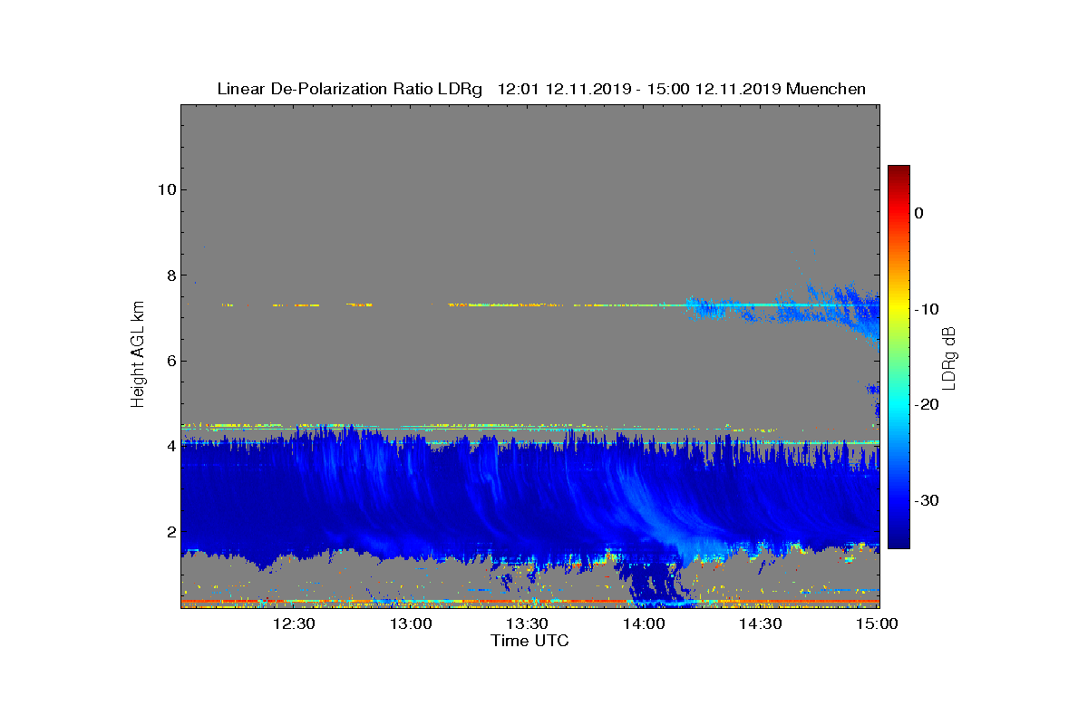Image resolution: width=1088 pixels, height=725 pixels.
Task: Click the "13:30" time tick label
Action: coord(527,624)
